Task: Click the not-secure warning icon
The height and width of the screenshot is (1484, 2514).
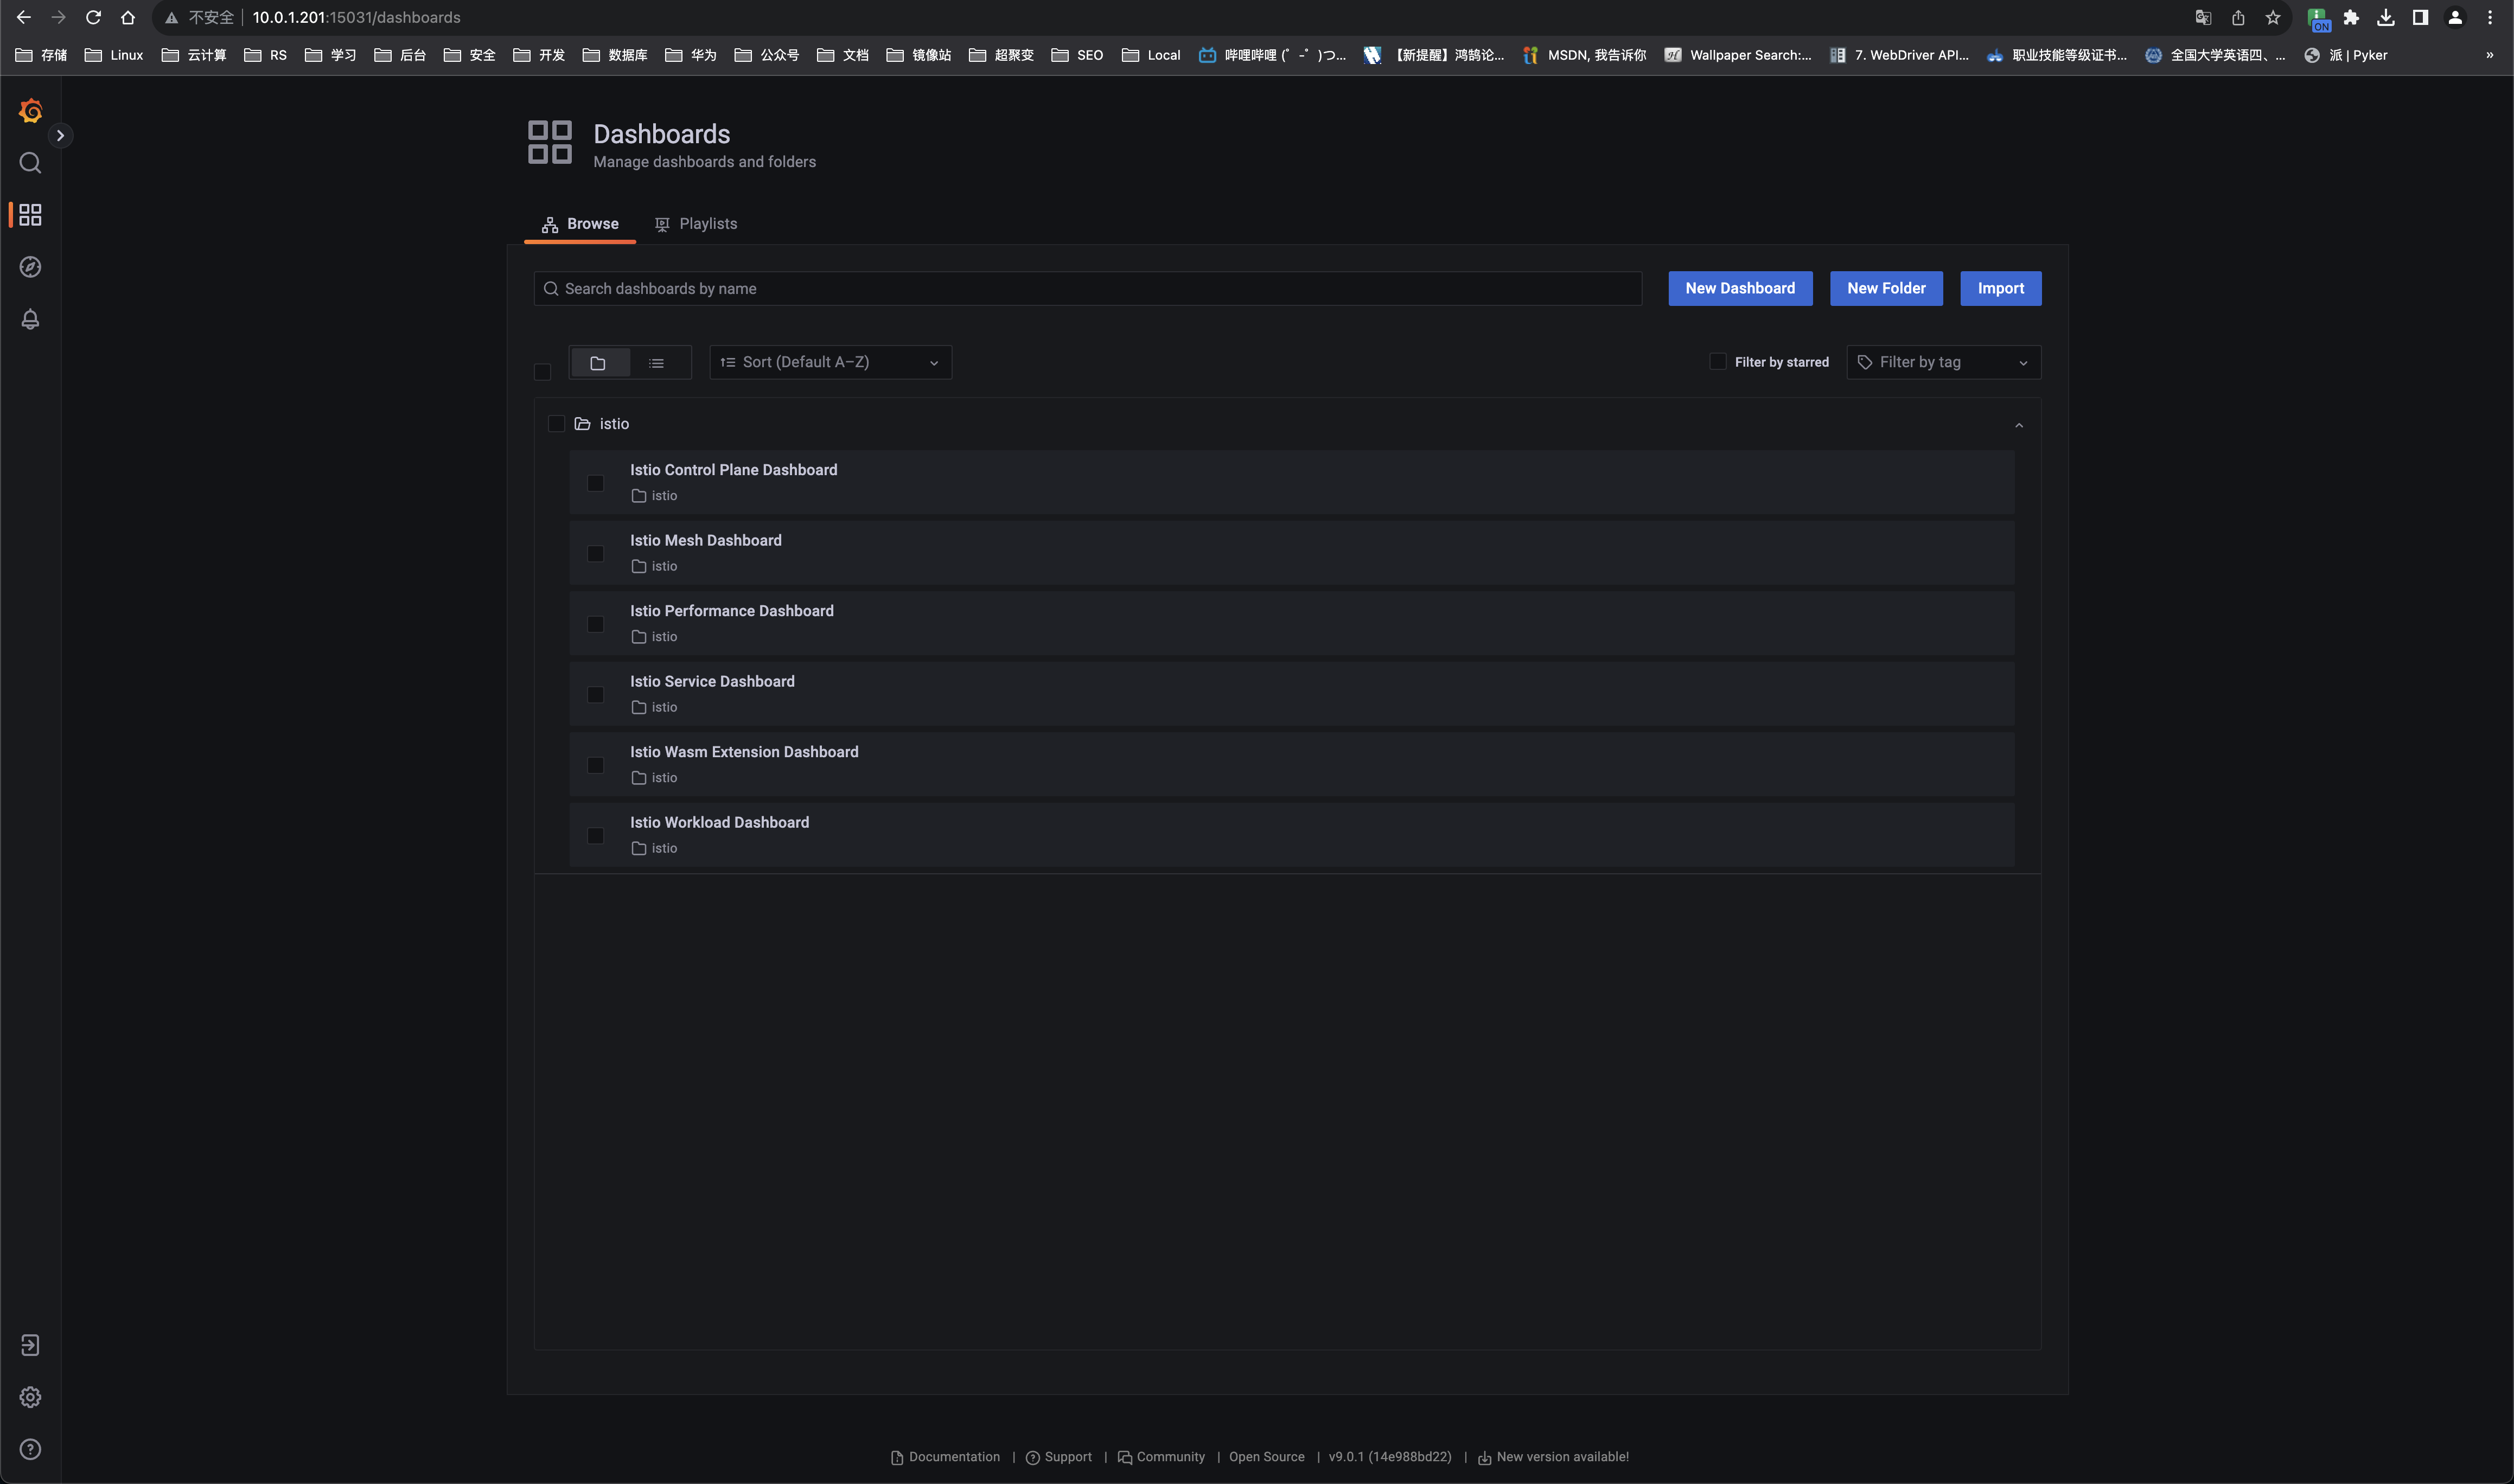Action: [171, 18]
